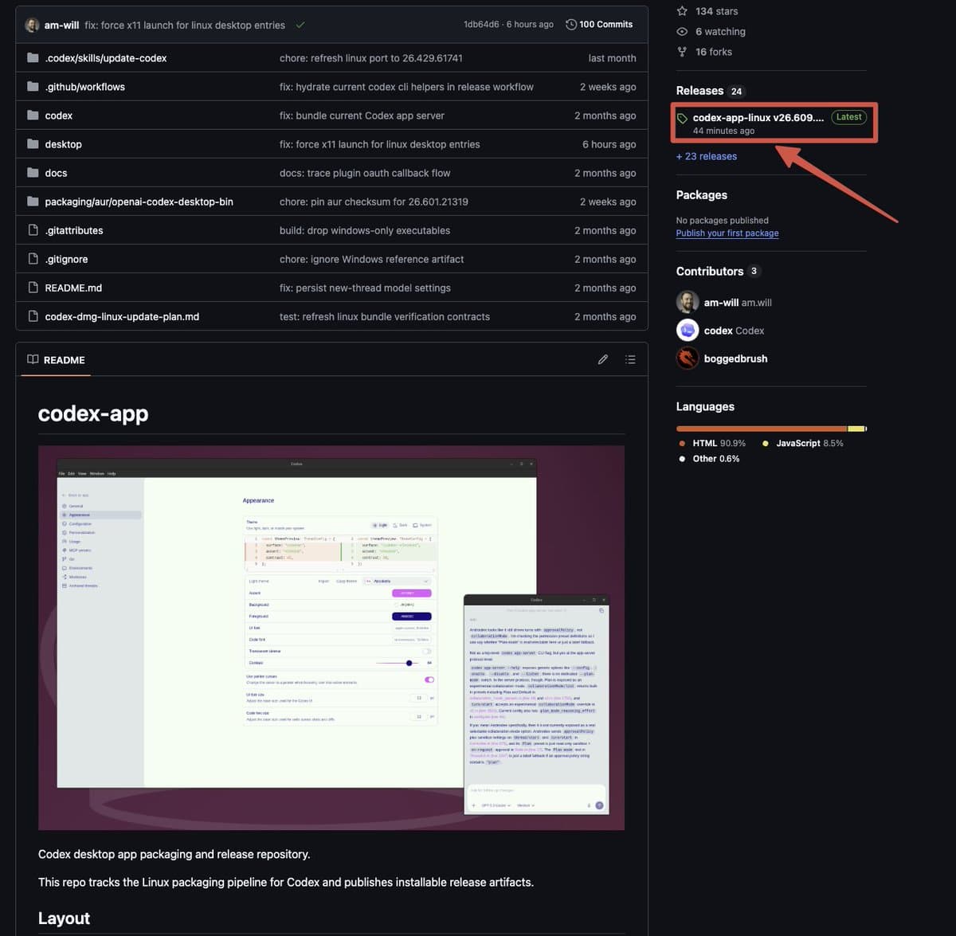Click the folder icon beside packaging/aur/openai-codex-desktop-bin

pyautogui.click(x=33, y=202)
